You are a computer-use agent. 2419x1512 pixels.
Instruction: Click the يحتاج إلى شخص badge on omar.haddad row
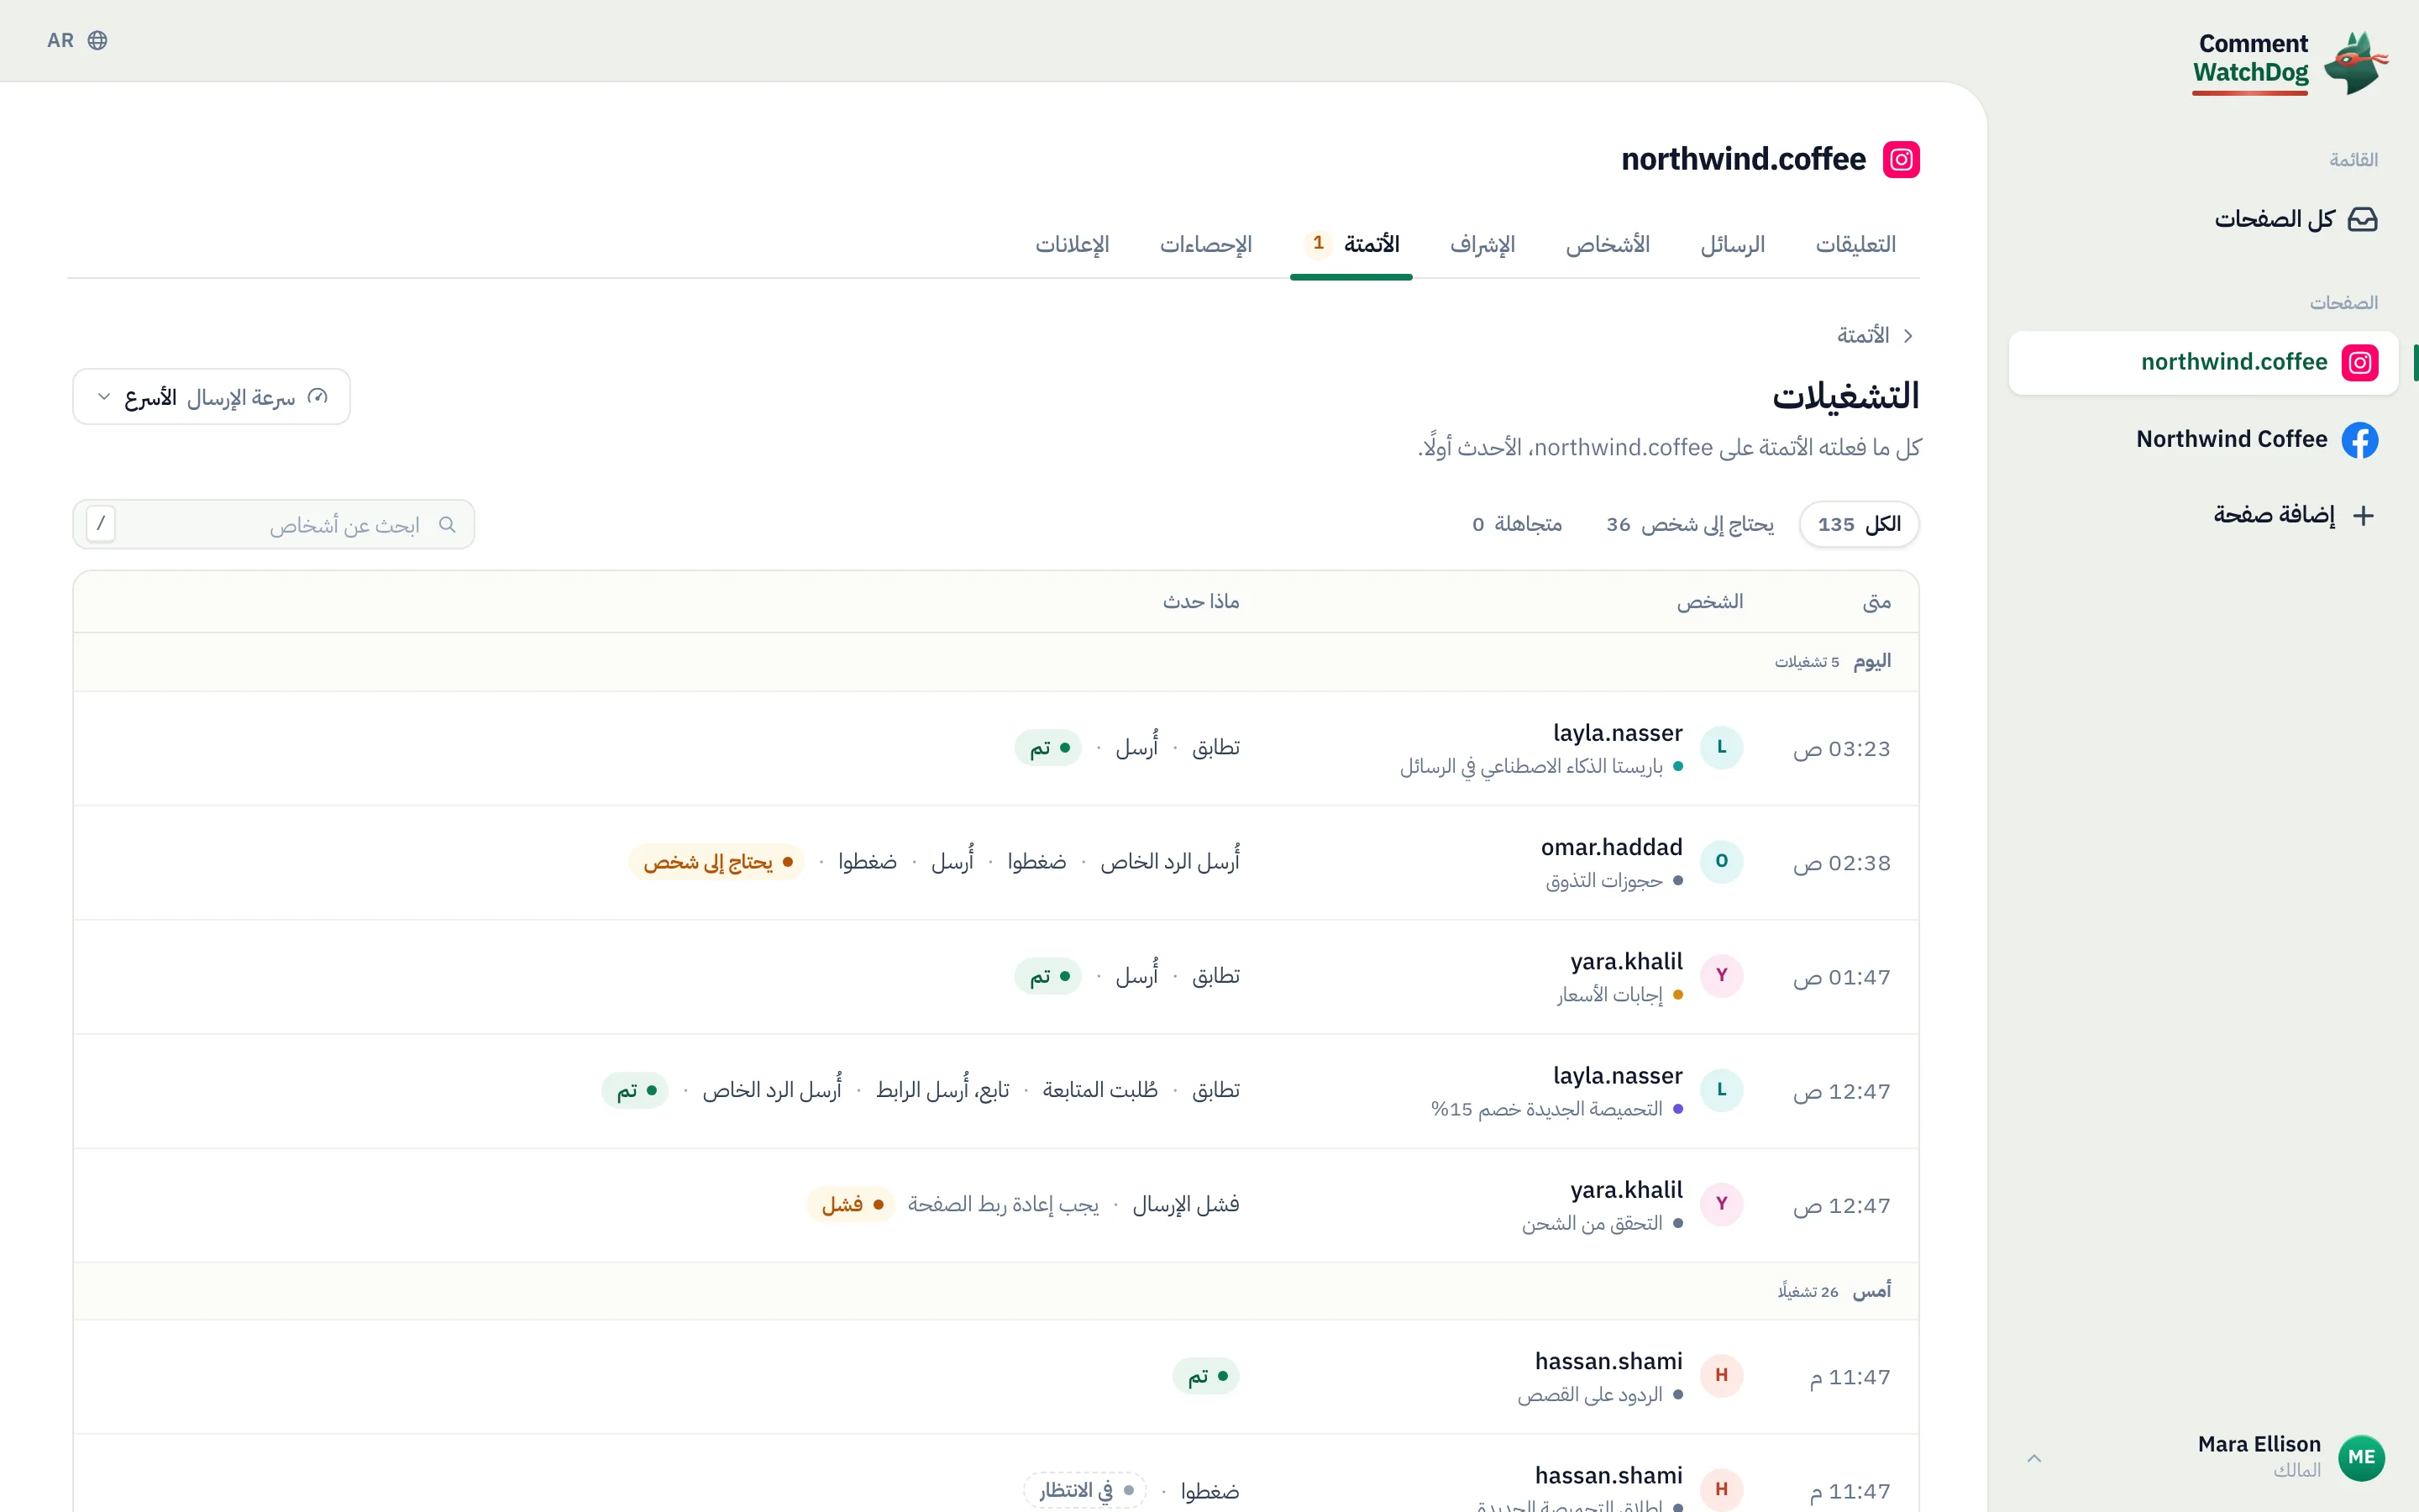click(716, 862)
